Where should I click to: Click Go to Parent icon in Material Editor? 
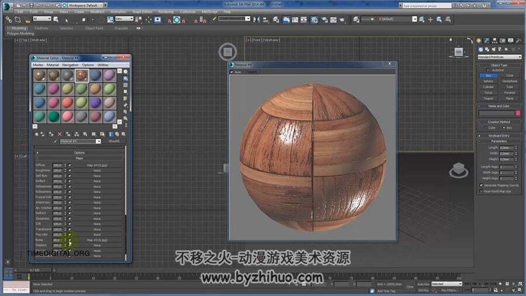pos(117,134)
